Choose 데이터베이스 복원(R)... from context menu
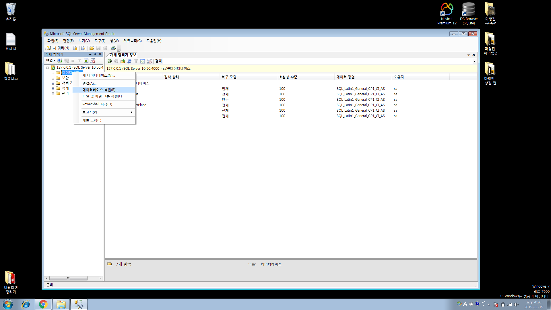This screenshot has width=551, height=310. coord(104,90)
